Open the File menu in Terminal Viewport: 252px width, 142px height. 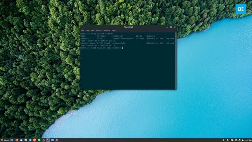(x=83, y=31)
